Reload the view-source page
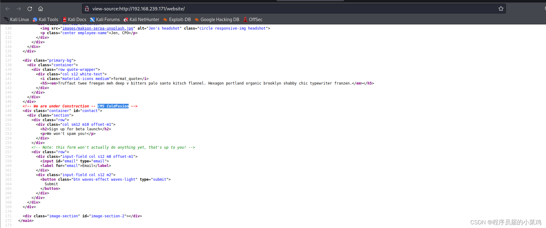 (30, 9)
